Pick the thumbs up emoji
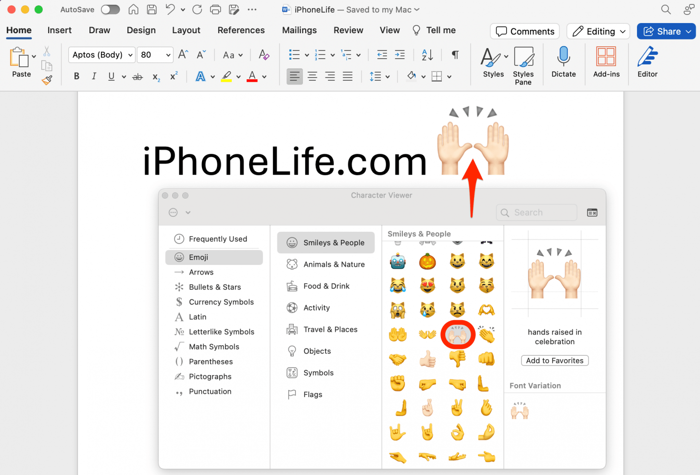The image size is (700, 475). [427, 359]
